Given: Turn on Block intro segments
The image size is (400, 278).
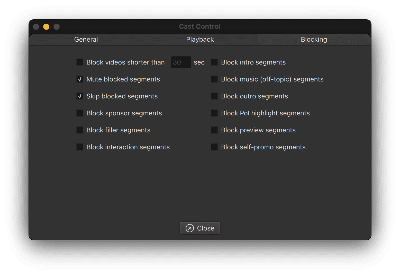Looking at the screenshot, I should [214, 62].
